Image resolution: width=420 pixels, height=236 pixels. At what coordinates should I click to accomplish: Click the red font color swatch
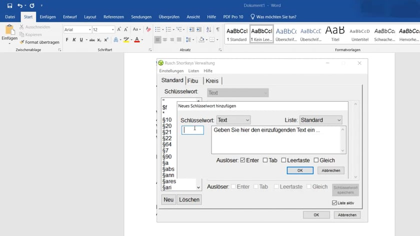pos(137,40)
